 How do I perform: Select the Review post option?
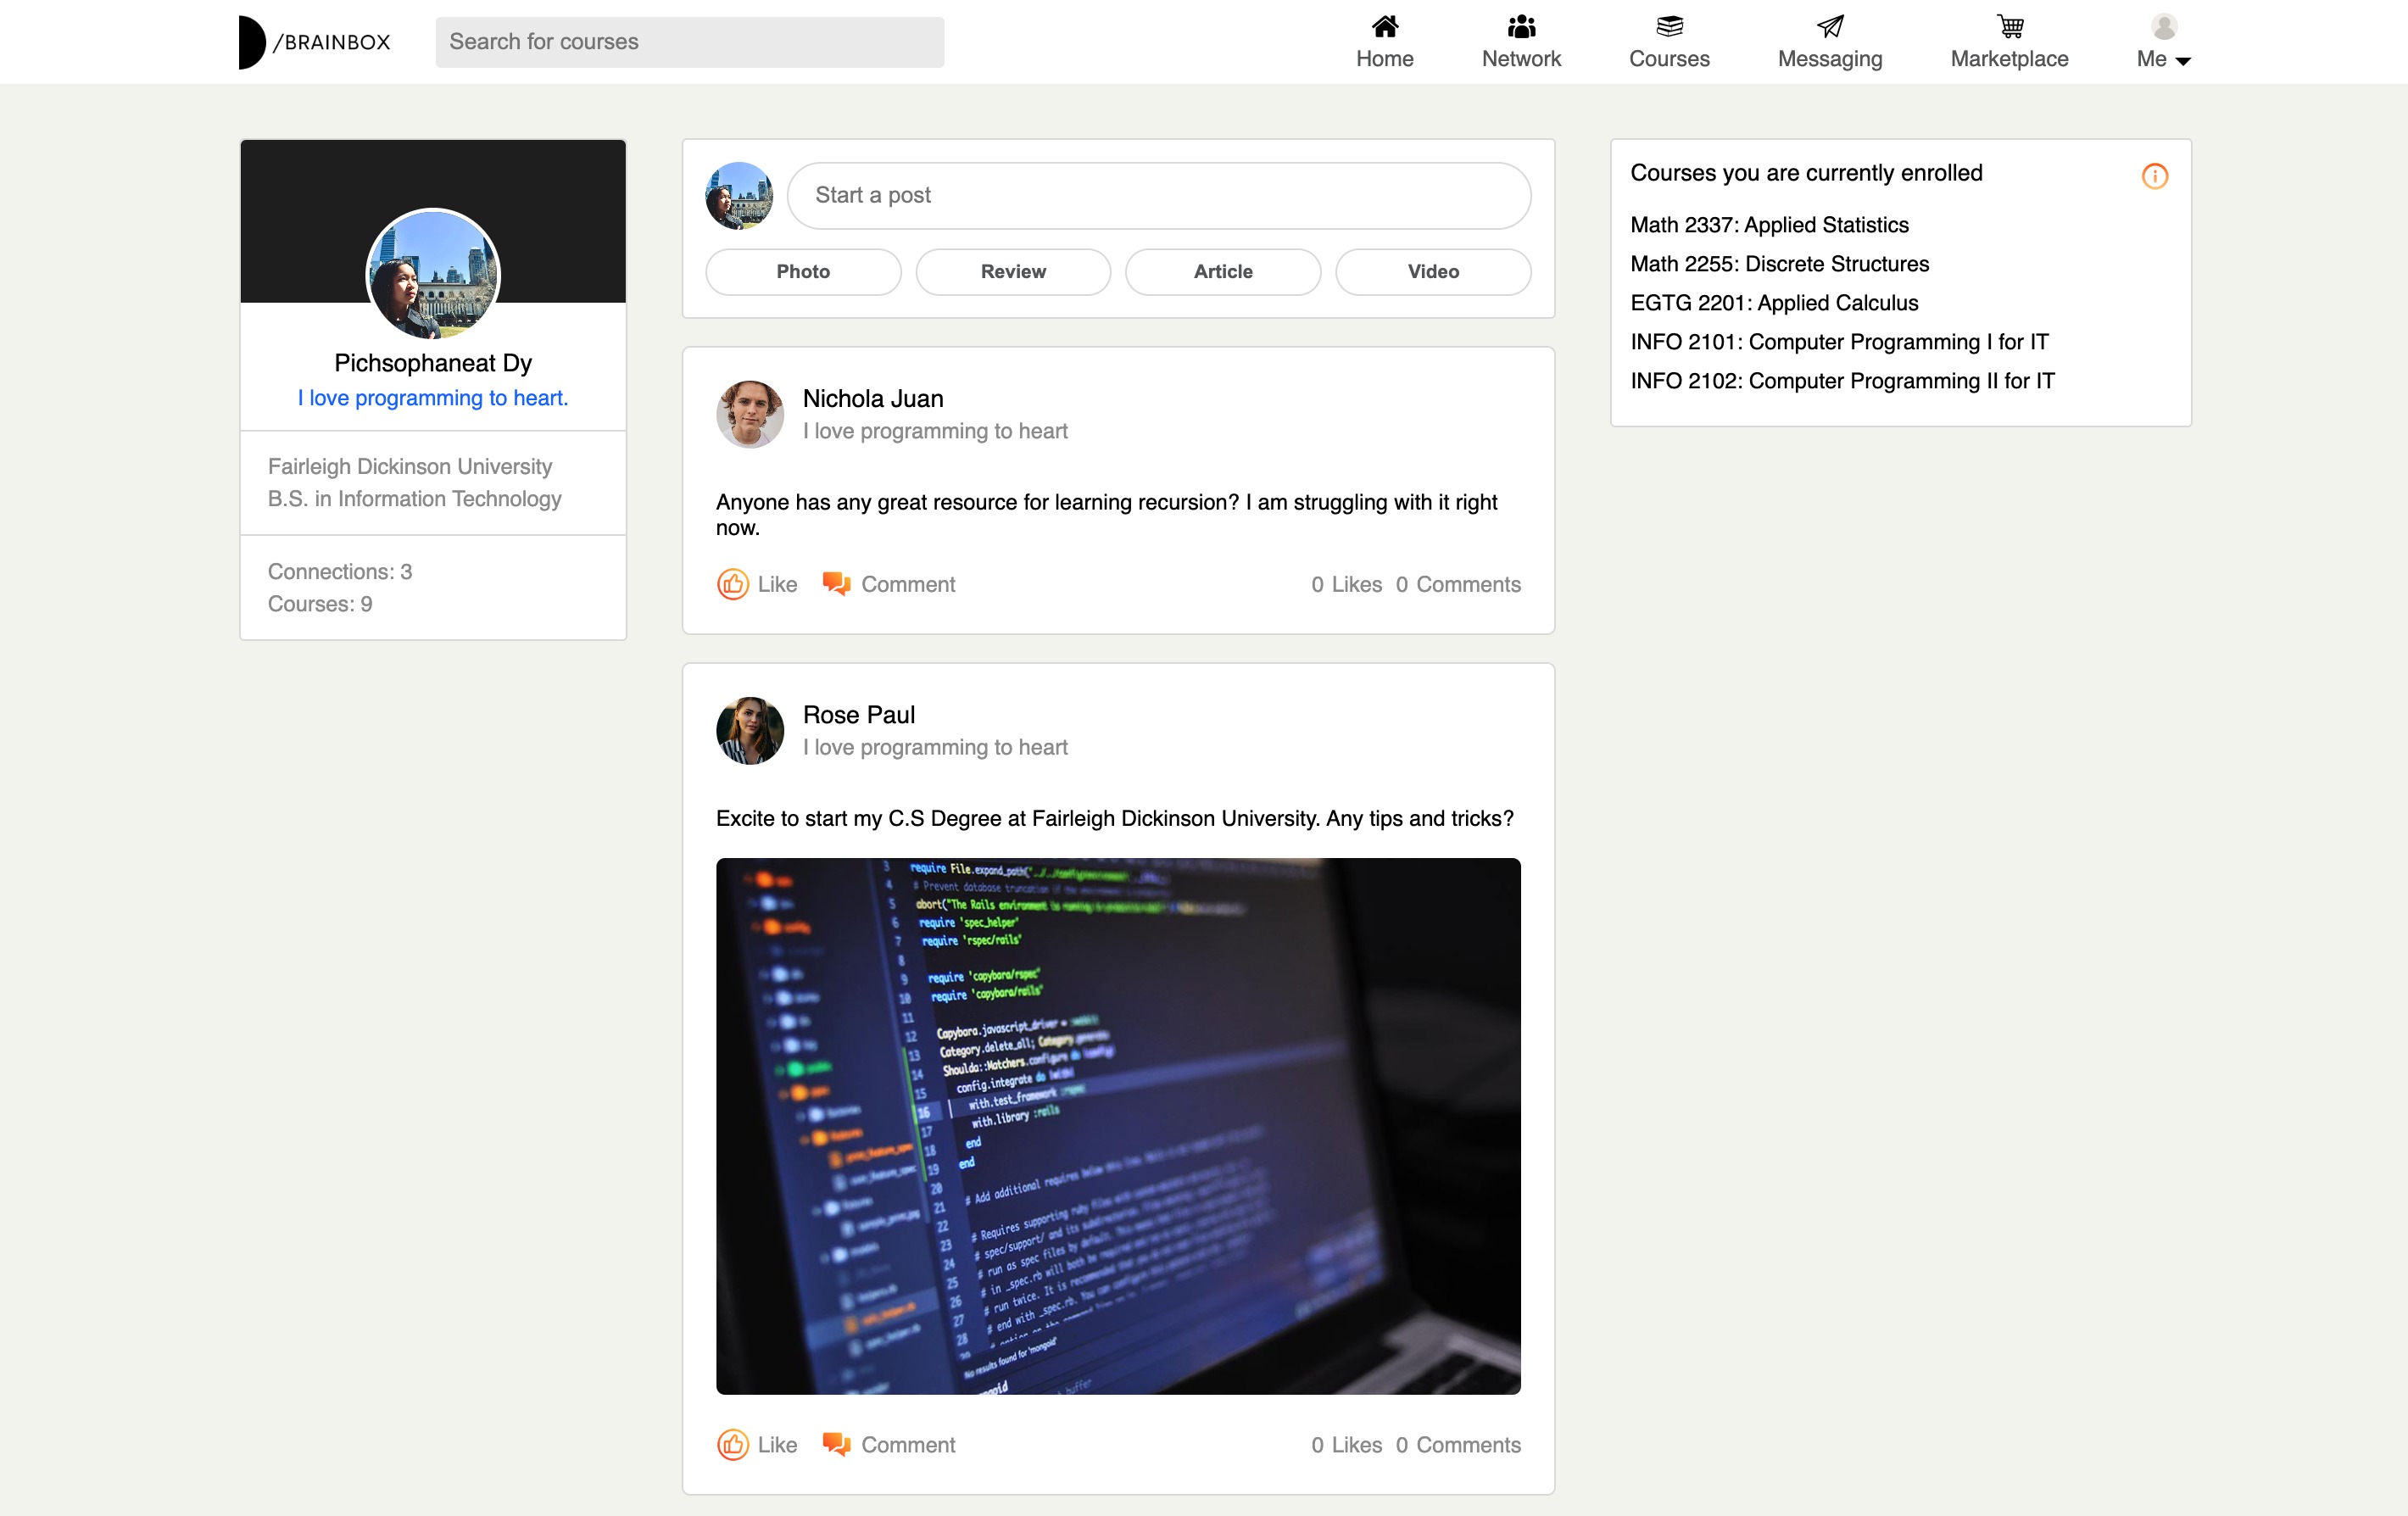click(1012, 271)
